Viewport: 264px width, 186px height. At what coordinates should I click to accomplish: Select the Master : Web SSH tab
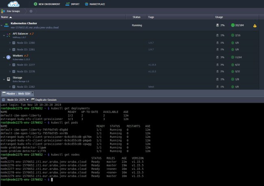click(x=18, y=93)
